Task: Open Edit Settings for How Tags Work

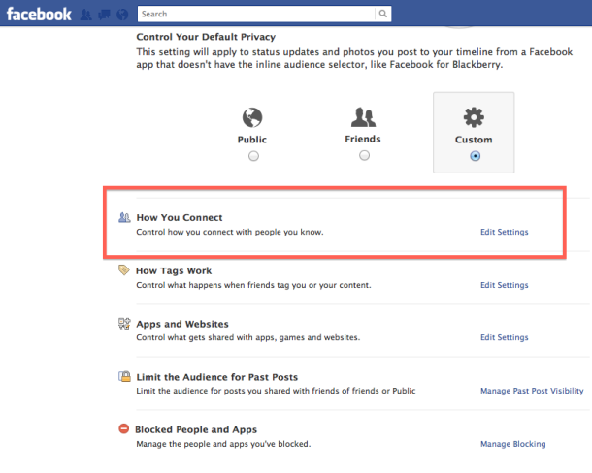Action: point(505,286)
